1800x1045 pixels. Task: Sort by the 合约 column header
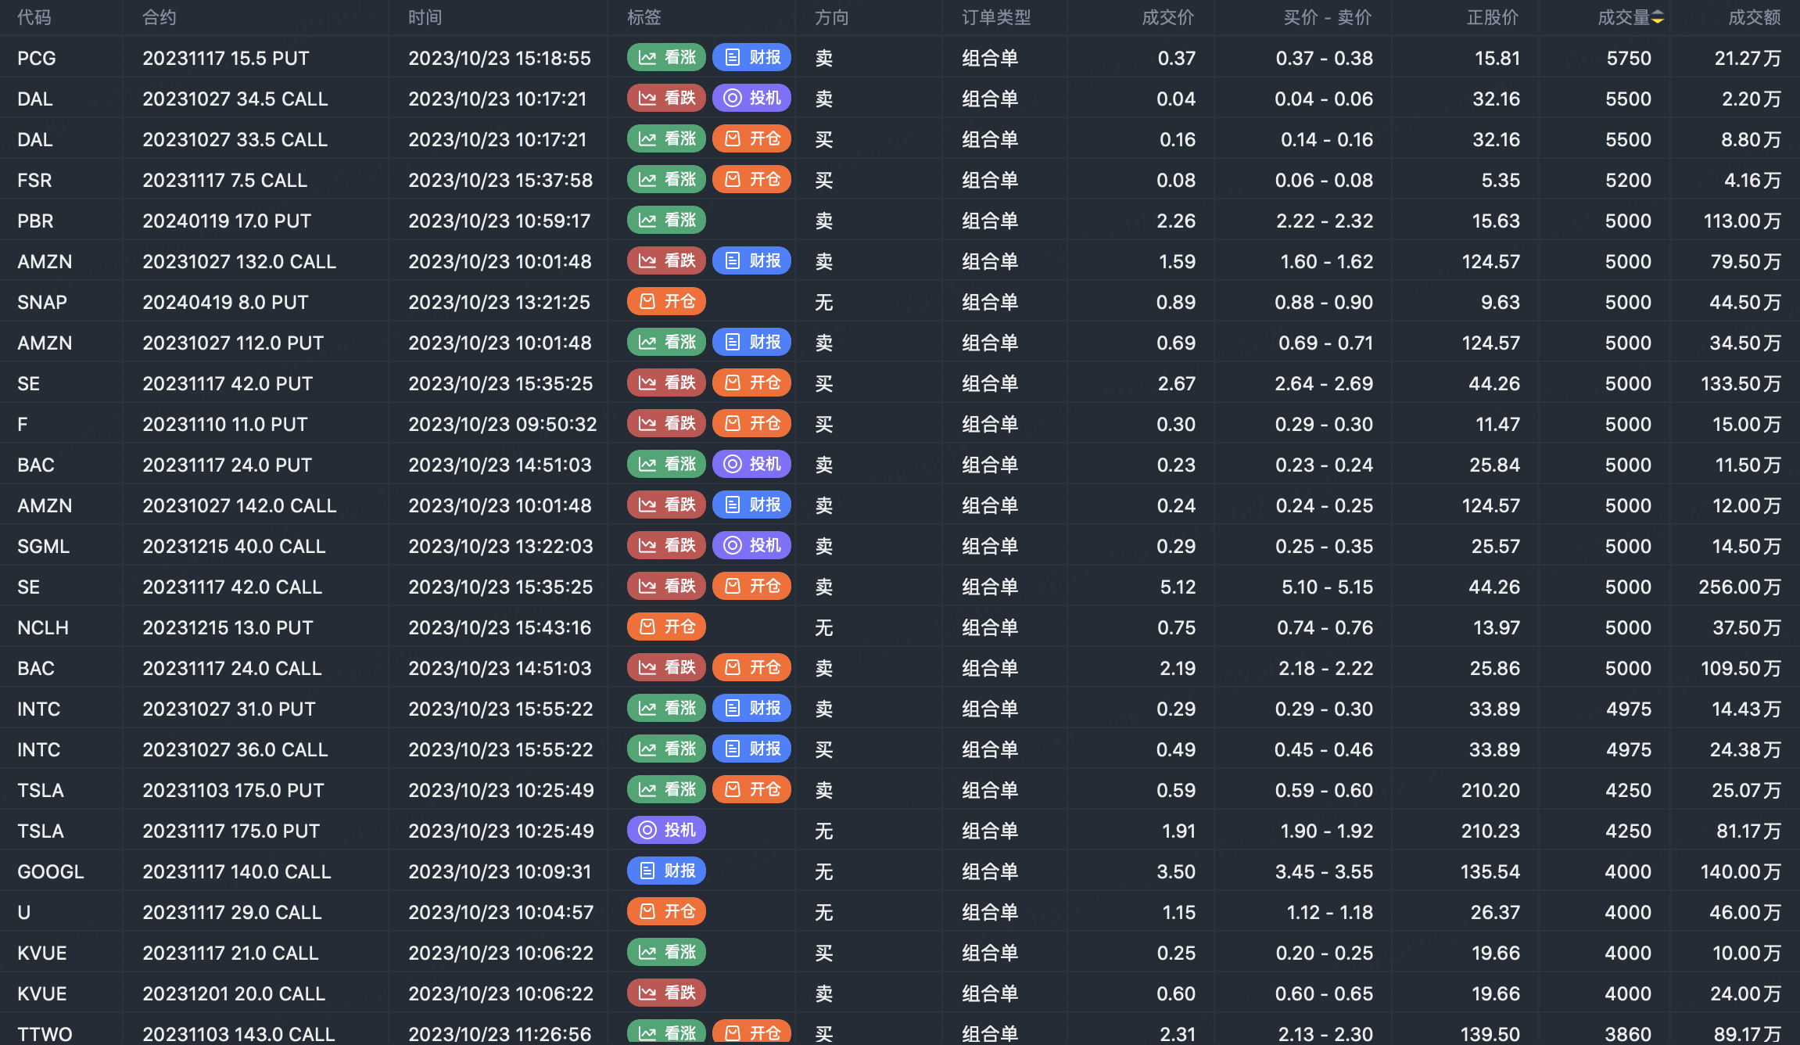[160, 17]
